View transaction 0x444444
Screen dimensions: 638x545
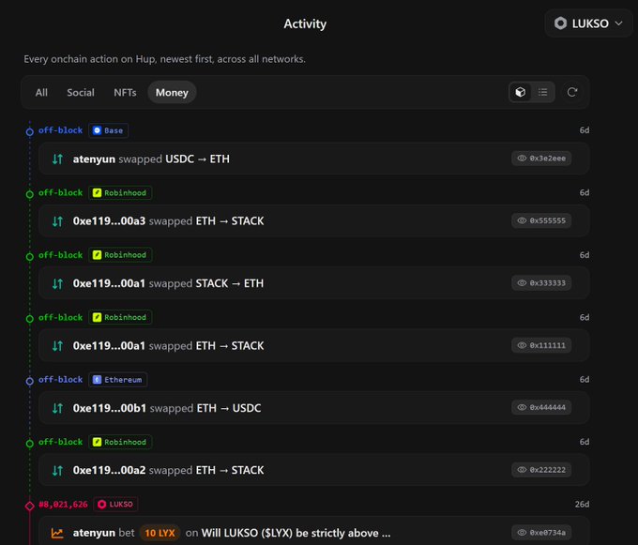[x=541, y=407]
